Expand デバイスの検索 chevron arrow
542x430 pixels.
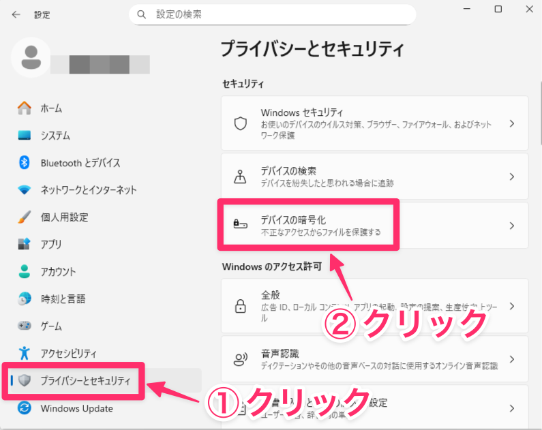point(511,176)
